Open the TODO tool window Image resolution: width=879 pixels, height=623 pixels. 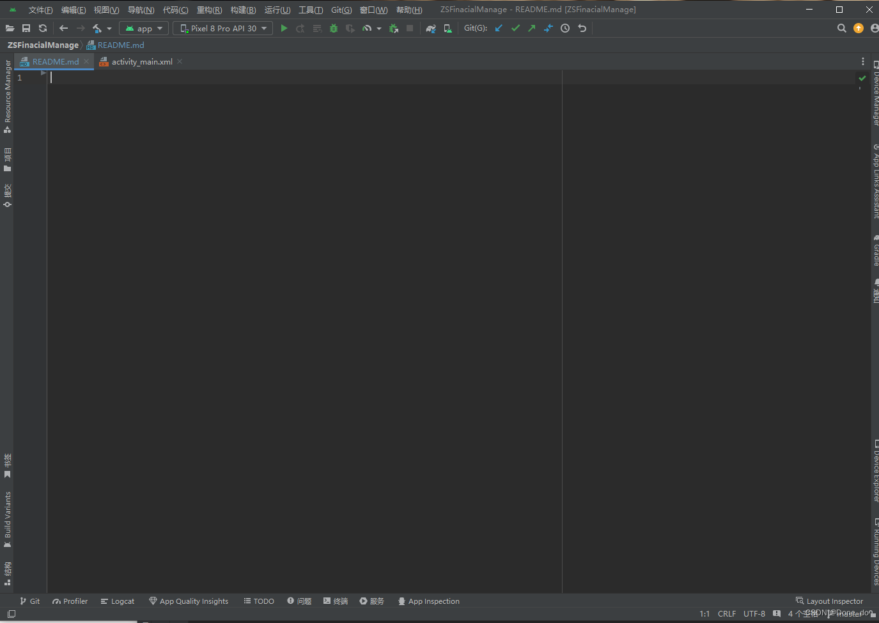259,601
